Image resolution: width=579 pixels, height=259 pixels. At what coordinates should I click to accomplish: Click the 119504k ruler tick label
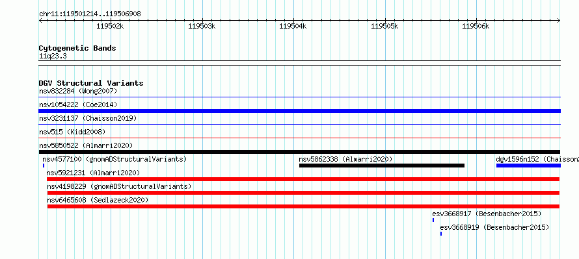pyautogui.click(x=293, y=26)
